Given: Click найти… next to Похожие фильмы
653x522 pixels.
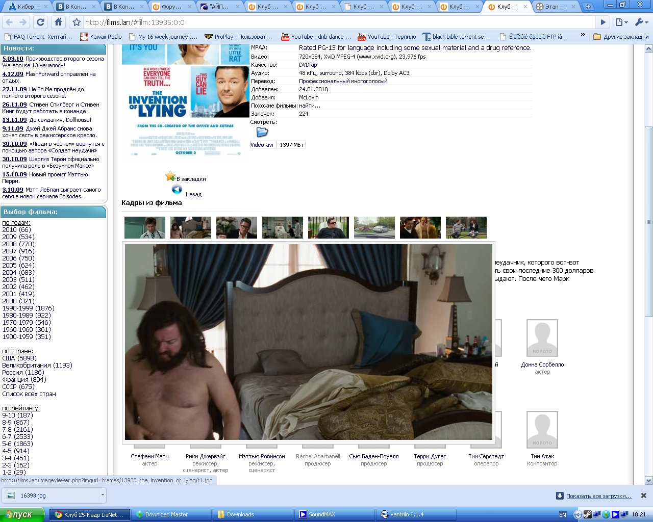Looking at the screenshot, I should pyautogui.click(x=310, y=106).
